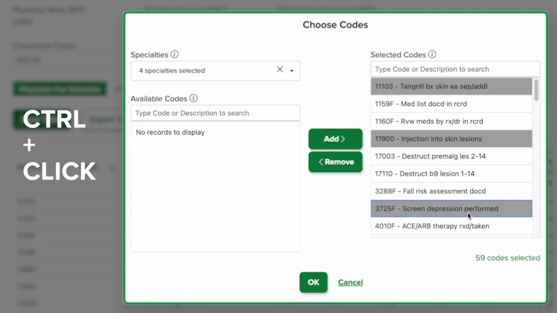Expand the Specialties dropdown arrow

pyautogui.click(x=292, y=70)
